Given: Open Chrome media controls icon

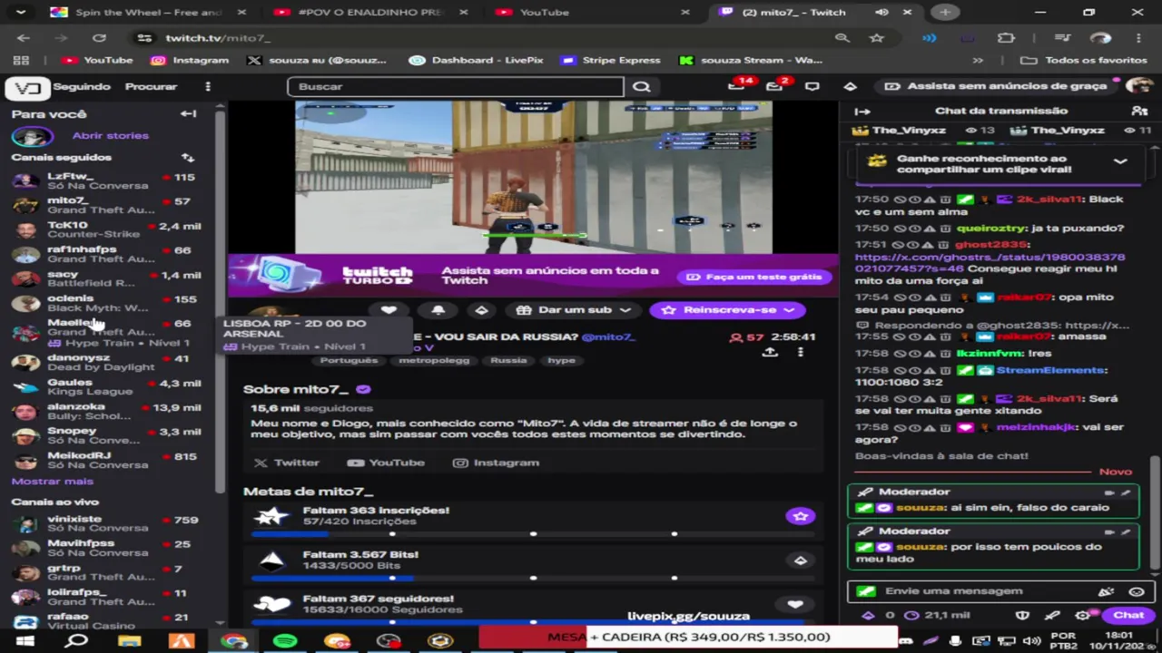Looking at the screenshot, I should point(1062,38).
